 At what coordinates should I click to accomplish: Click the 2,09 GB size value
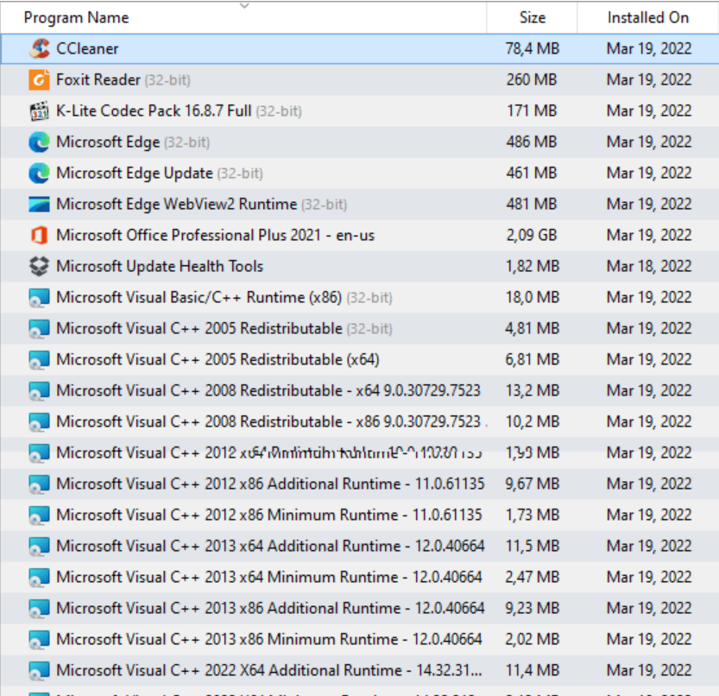(532, 236)
